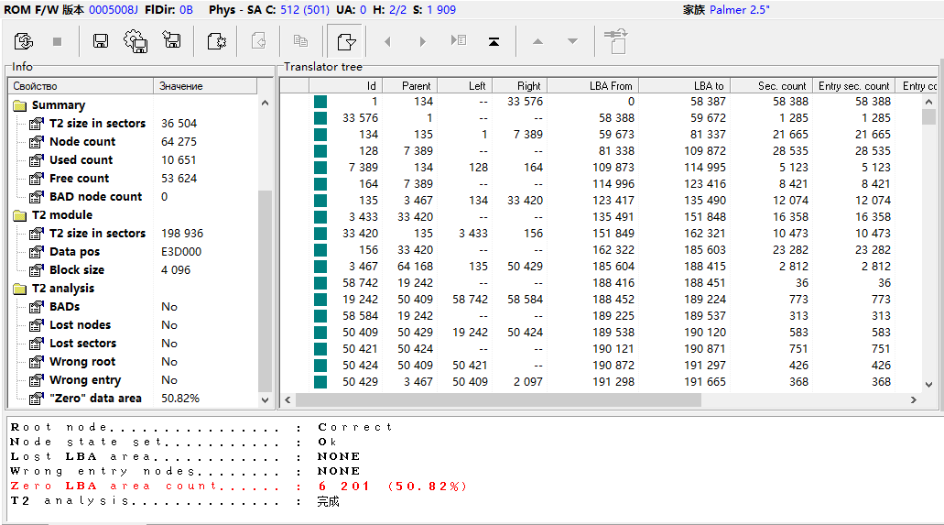The image size is (944, 525).
Task: Select the BADs row in T2 analysis
Action: pyautogui.click(x=134, y=307)
